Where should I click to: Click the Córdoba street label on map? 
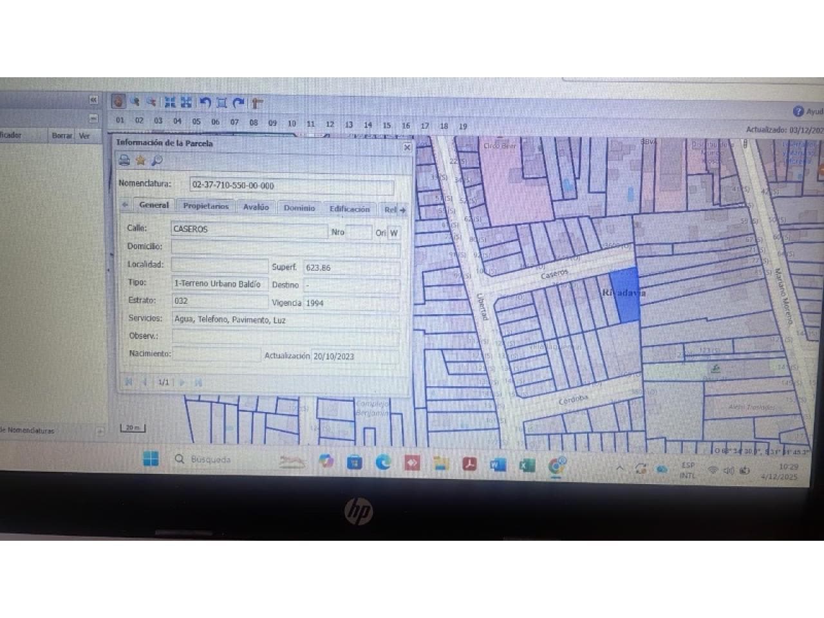(x=574, y=400)
